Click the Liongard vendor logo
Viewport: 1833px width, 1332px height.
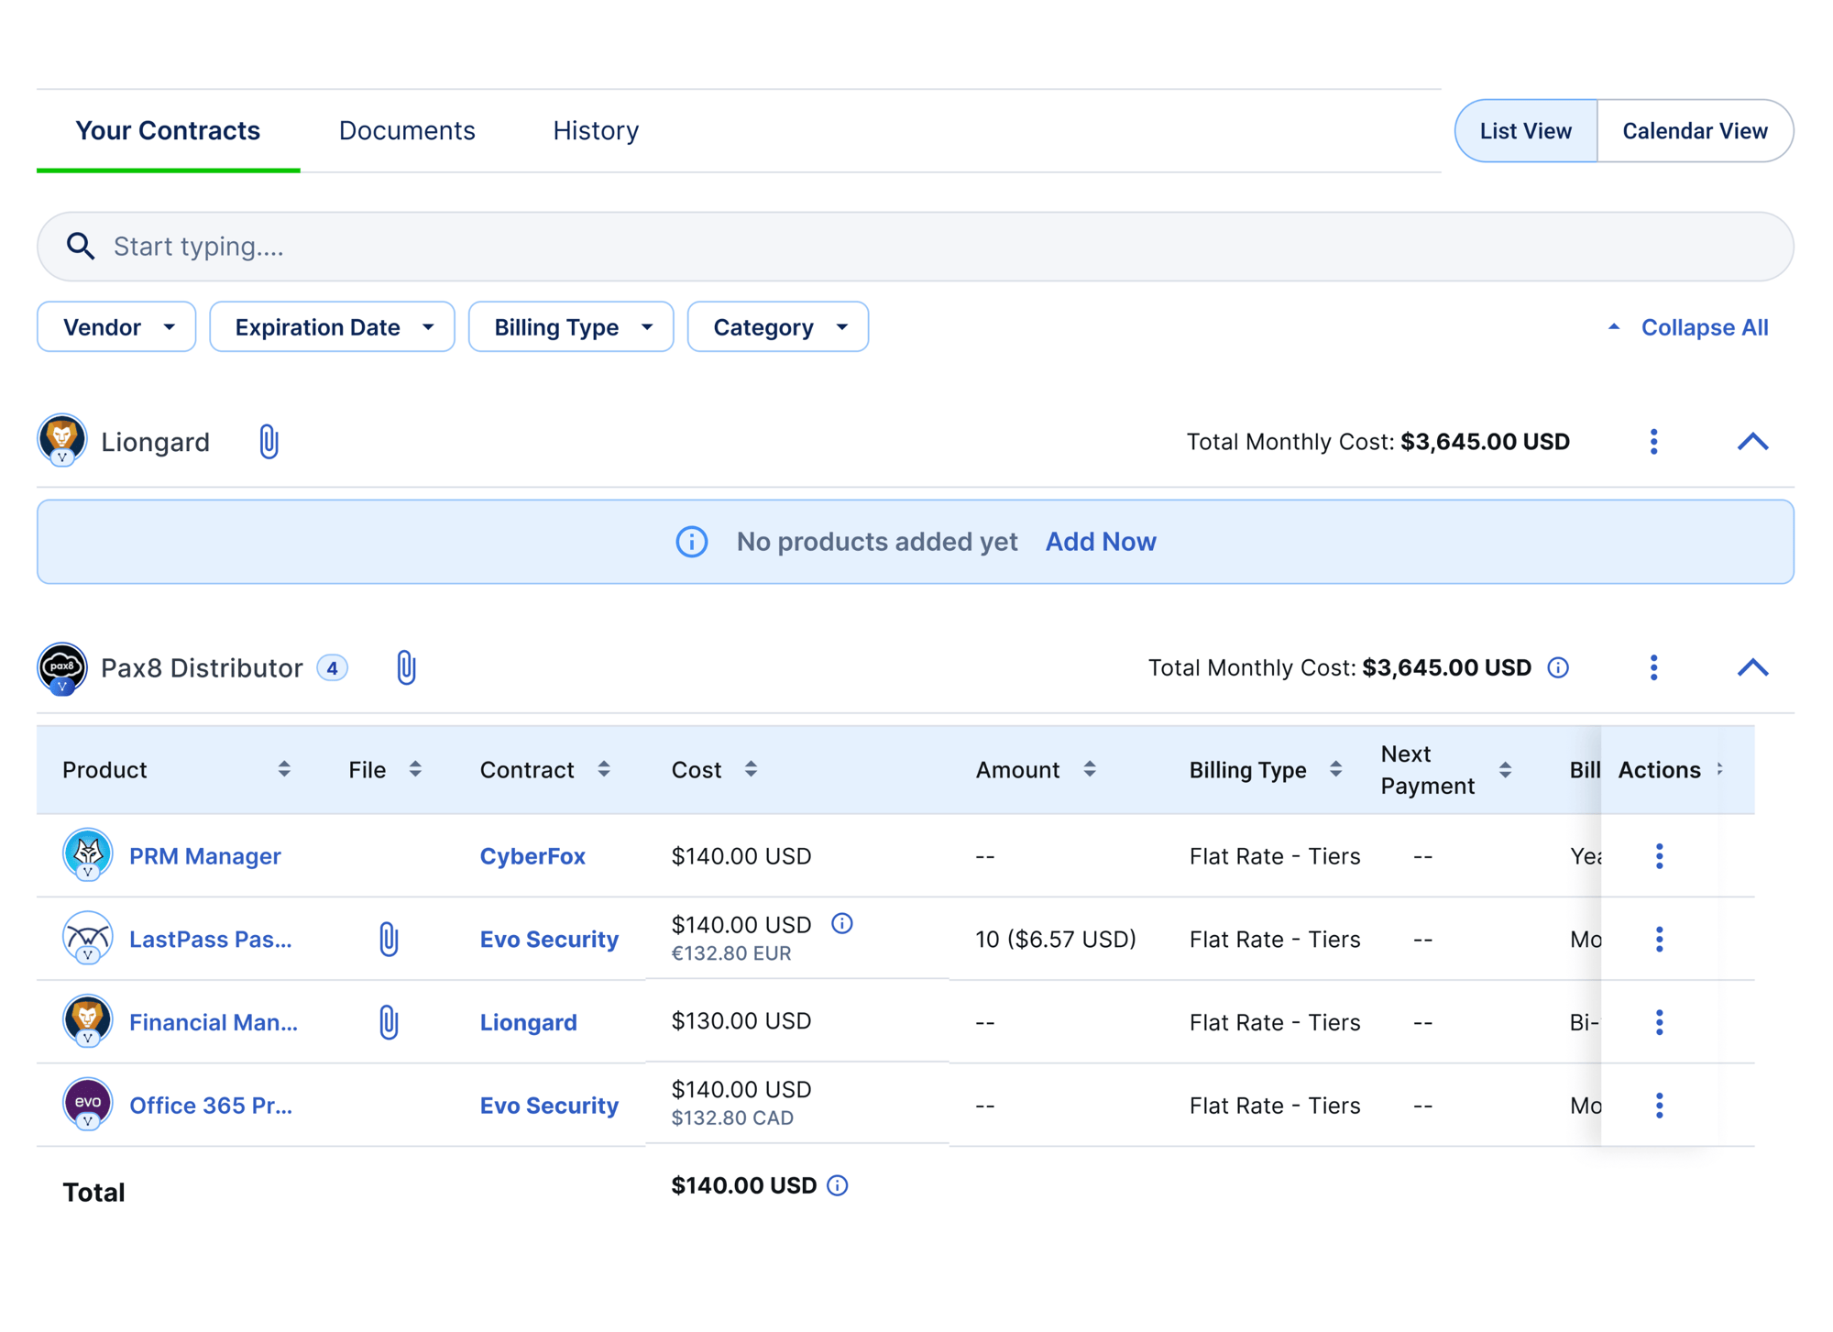[62, 440]
